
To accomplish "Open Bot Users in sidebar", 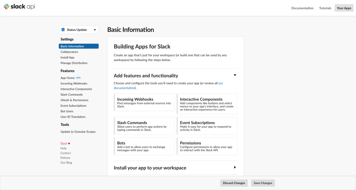I will (x=67, y=111).
